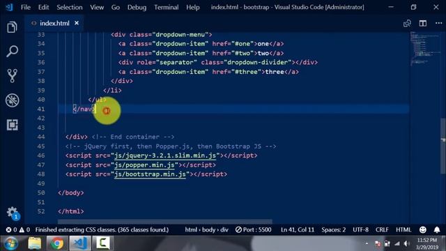Open the network signal icon in tray

click(x=397, y=243)
